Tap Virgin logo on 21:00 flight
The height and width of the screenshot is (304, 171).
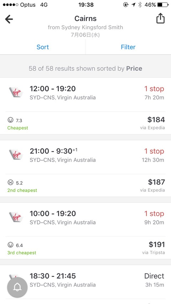point(16,155)
